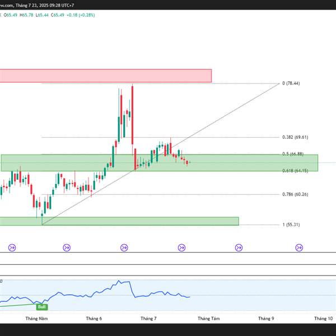Click the Tháng 6 time axis label
336x336 pixels.
pyautogui.click(x=94, y=319)
